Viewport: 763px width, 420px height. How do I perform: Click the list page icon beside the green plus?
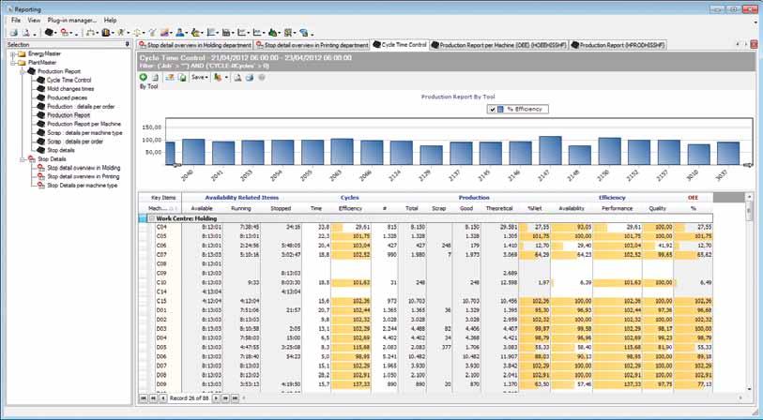(x=155, y=77)
